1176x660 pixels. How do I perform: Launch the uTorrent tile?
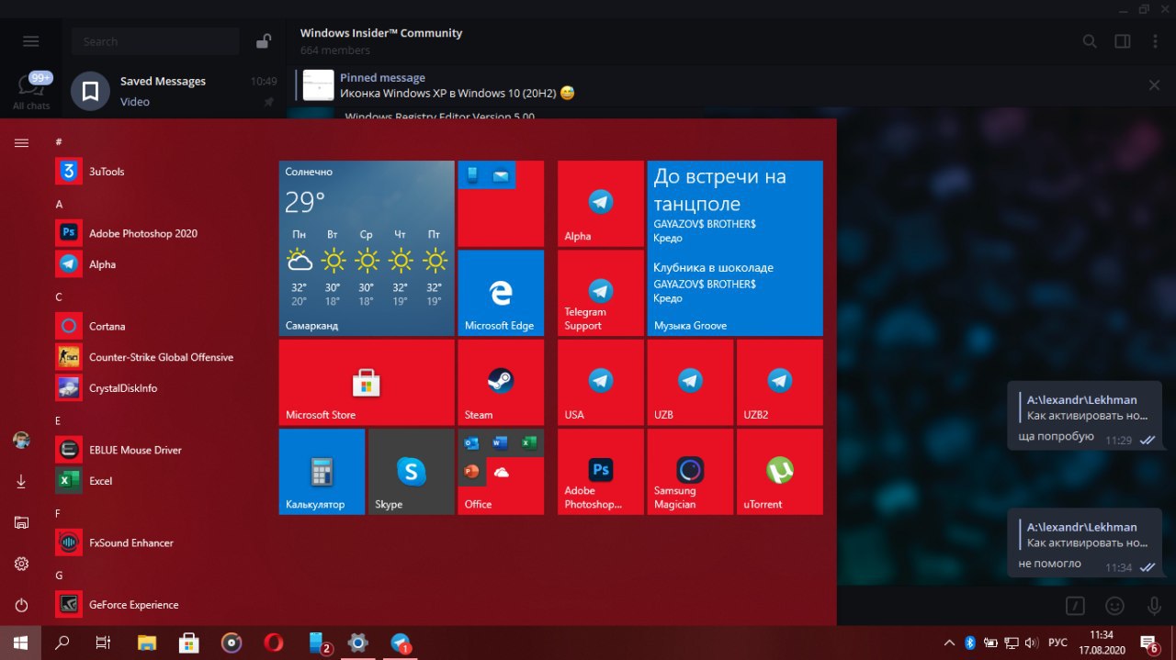click(x=780, y=471)
